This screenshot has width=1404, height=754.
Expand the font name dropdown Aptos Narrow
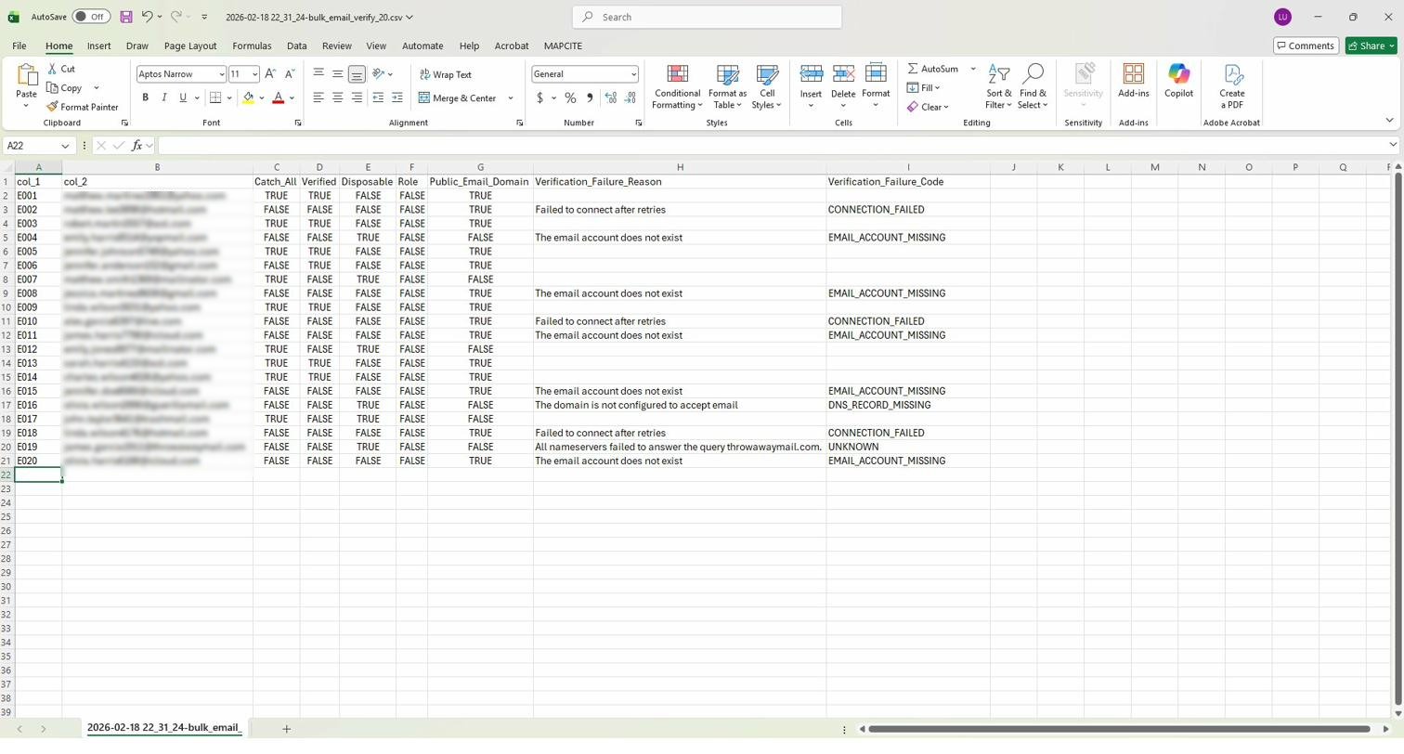pos(222,74)
